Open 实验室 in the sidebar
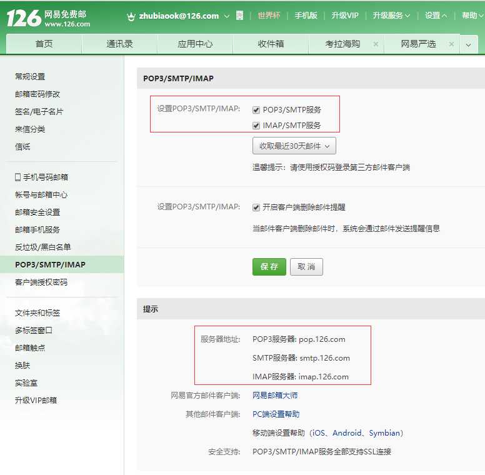 point(26,383)
